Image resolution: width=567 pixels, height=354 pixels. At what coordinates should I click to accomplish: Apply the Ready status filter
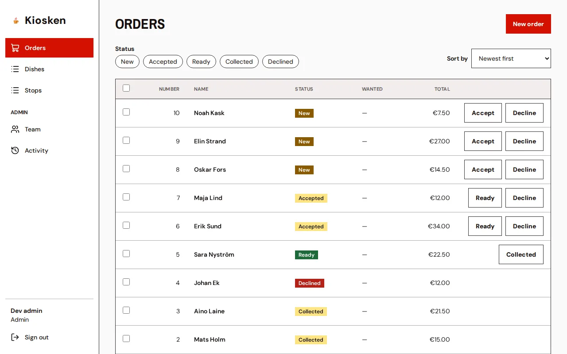tap(201, 62)
